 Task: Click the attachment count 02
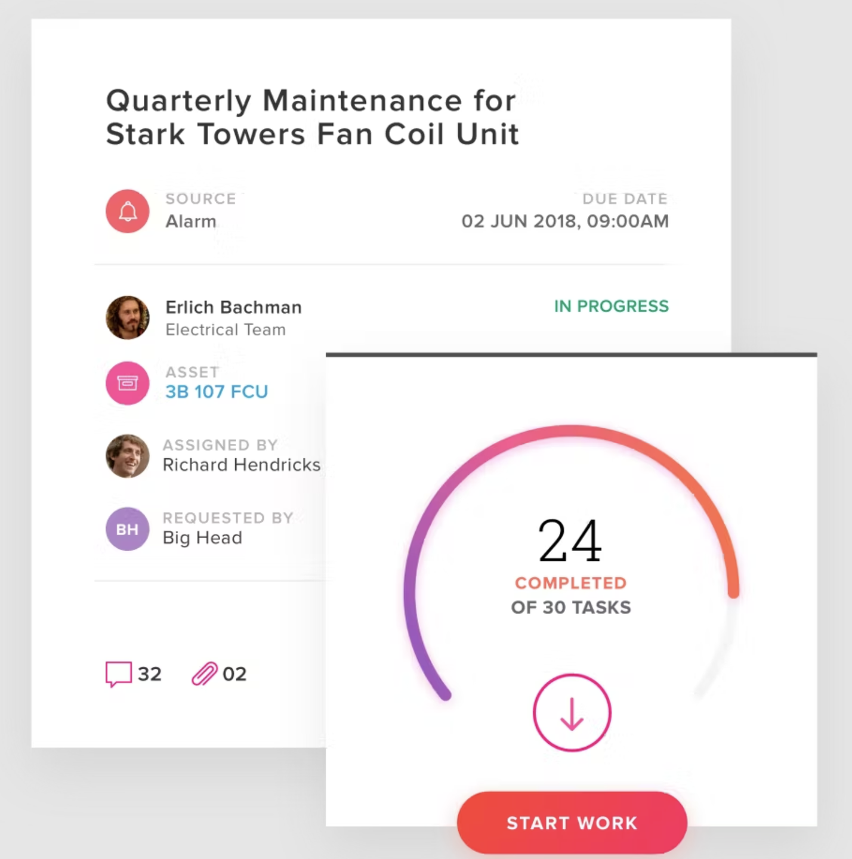coord(234,674)
